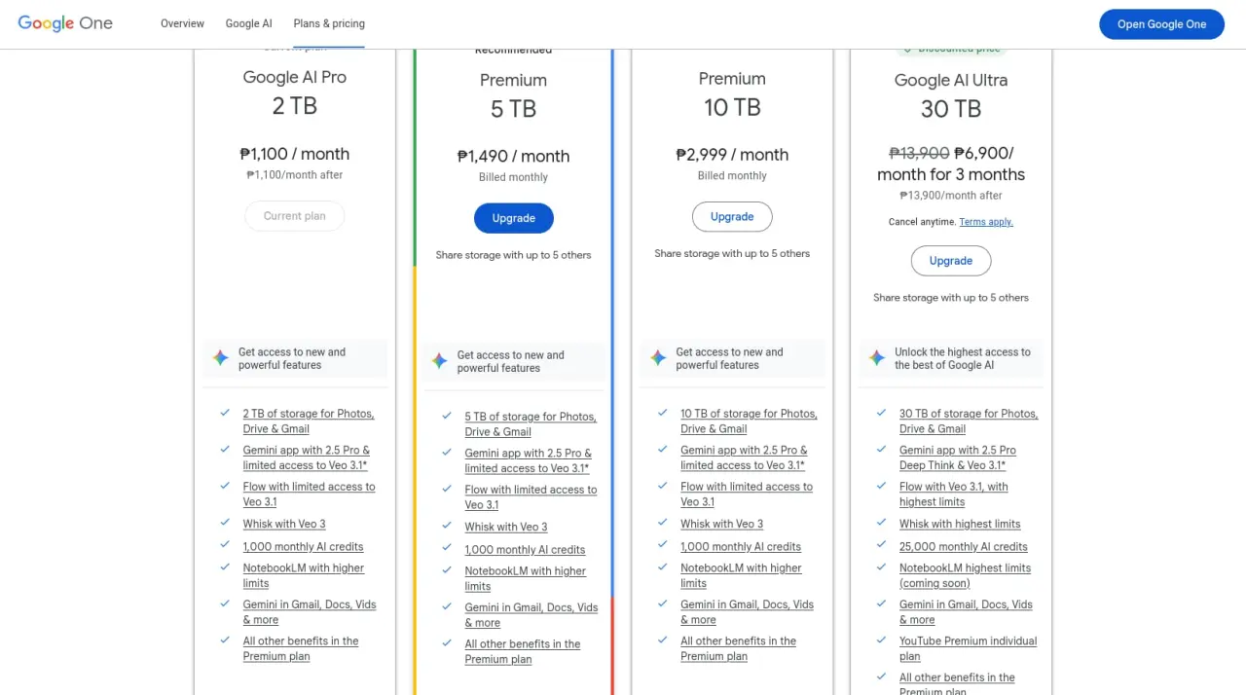Click the checkmark beside YouTube Premium individual plan
The height and width of the screenshot is (695, 1246).
(x=881, y=640)
